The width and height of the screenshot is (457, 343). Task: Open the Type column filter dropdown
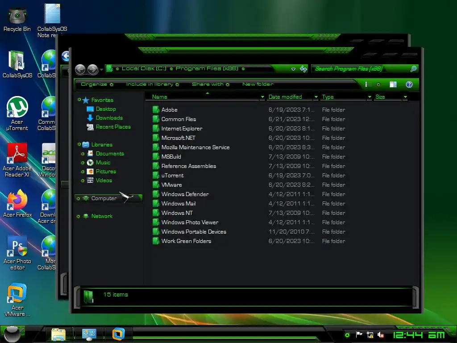[370, 97]
